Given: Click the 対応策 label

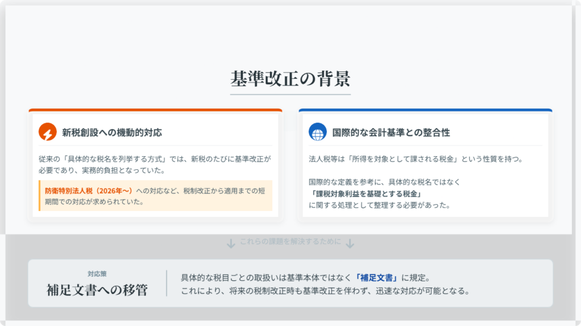Looking at the screenshot, I should [x=97, y=273].
